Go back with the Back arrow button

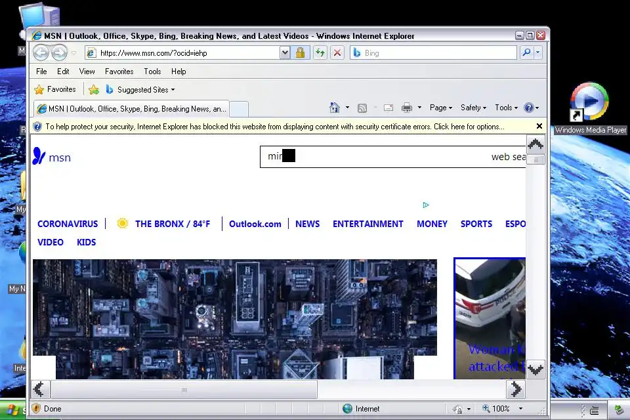(41, 52)
